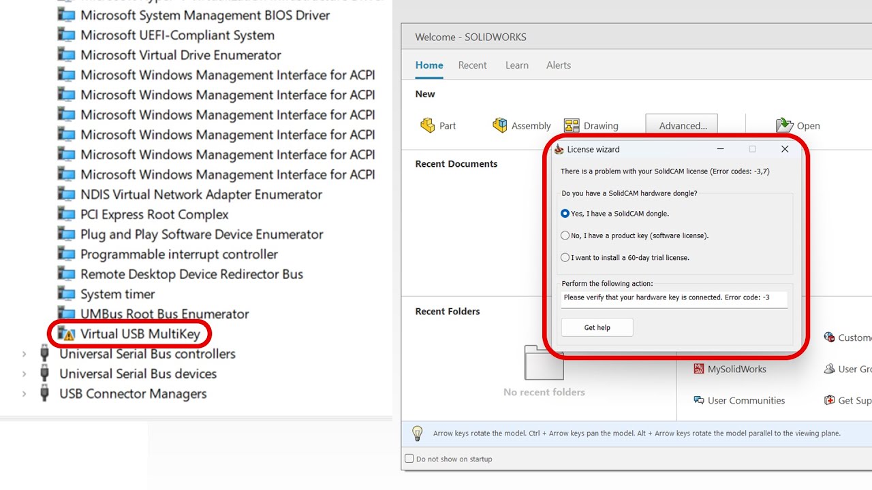Open the Learn tab
This screenshot has height=490, width=872.
pyautogui.click(x=517, y=65)
